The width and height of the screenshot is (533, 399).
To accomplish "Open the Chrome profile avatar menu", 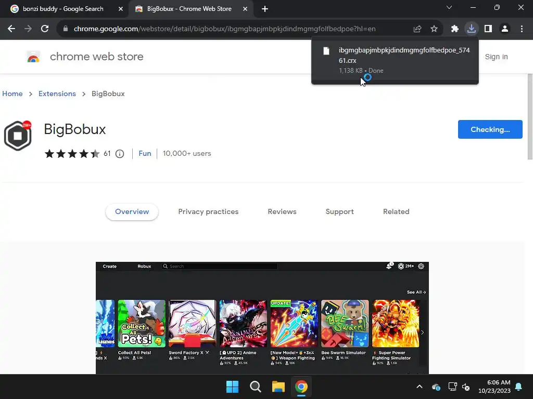I will 505,29.
